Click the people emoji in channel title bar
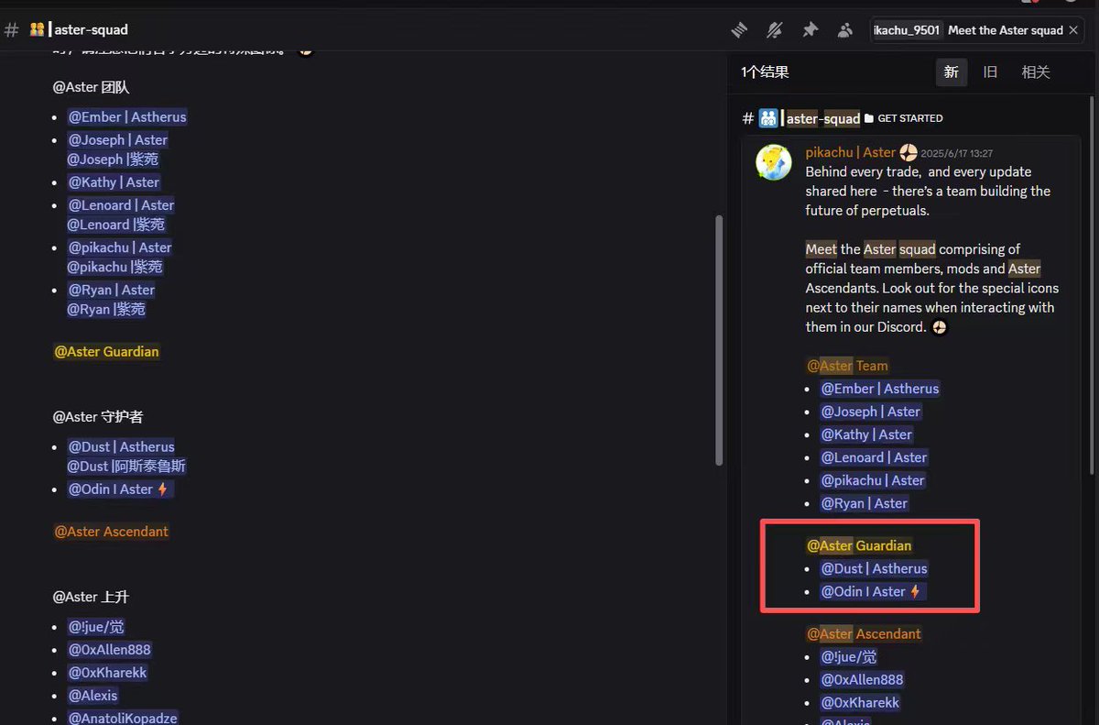Screen dimensions: 1099x725 37,30
